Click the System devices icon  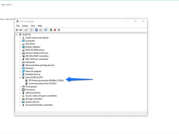(x=23, y=102)
